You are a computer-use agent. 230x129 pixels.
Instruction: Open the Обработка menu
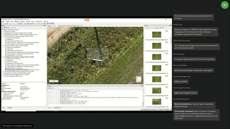pos(17,21)
